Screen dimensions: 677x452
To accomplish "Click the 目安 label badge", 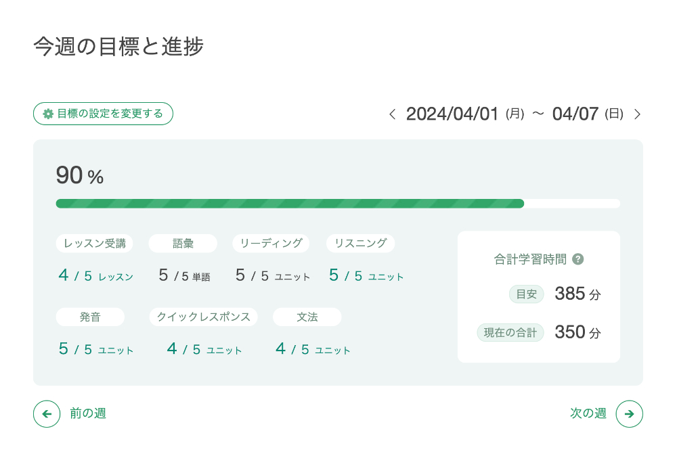I will (526, 294).
